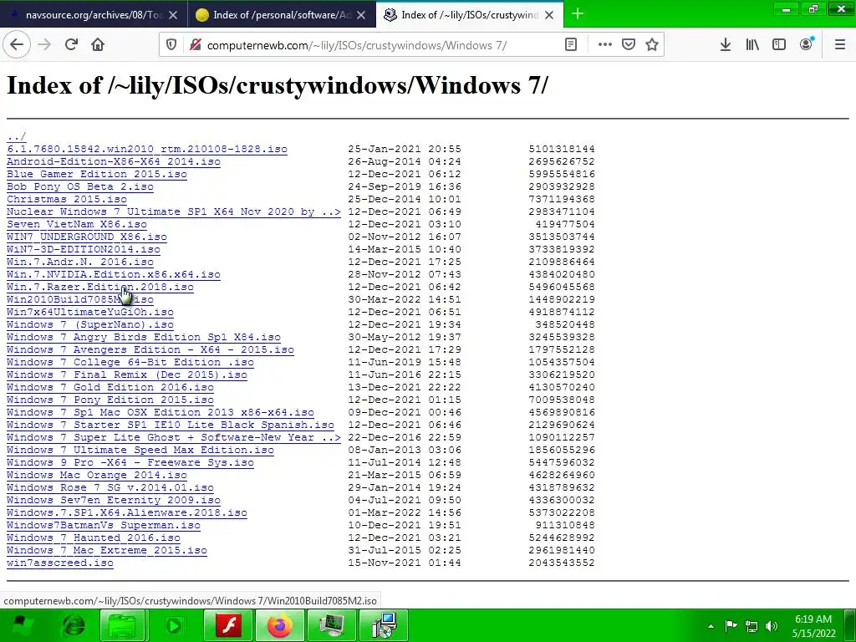Open Adobe Flash taskbar icon
The image size is (856, 642).
point(228,625)
